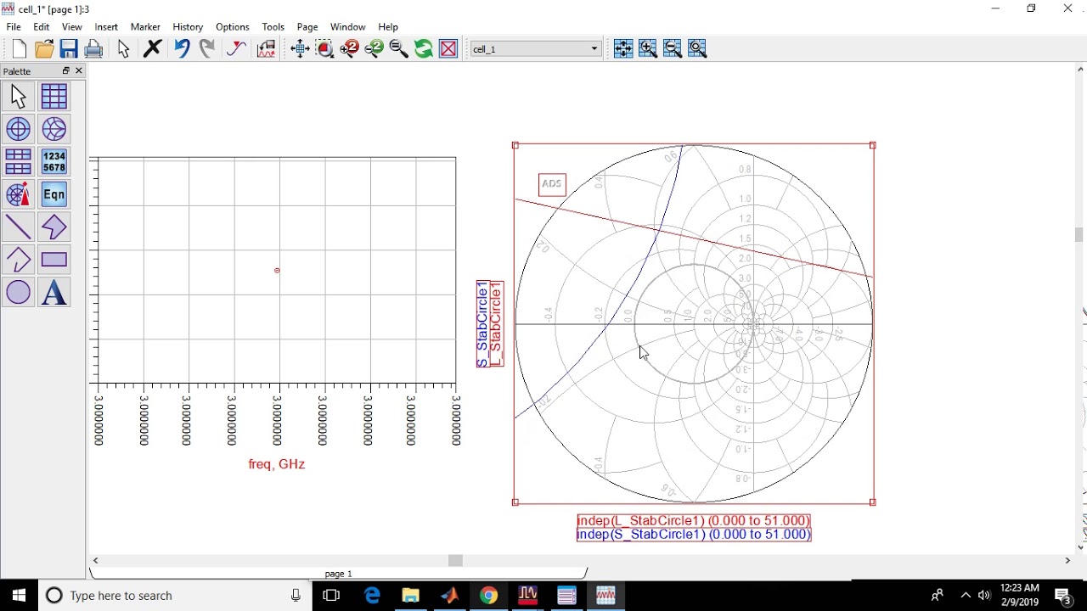Image resolution: width=1087 pixels, height=611 pixels.
Task: Undo the last action with the blue arrow
Action: [x=182, y=49]
